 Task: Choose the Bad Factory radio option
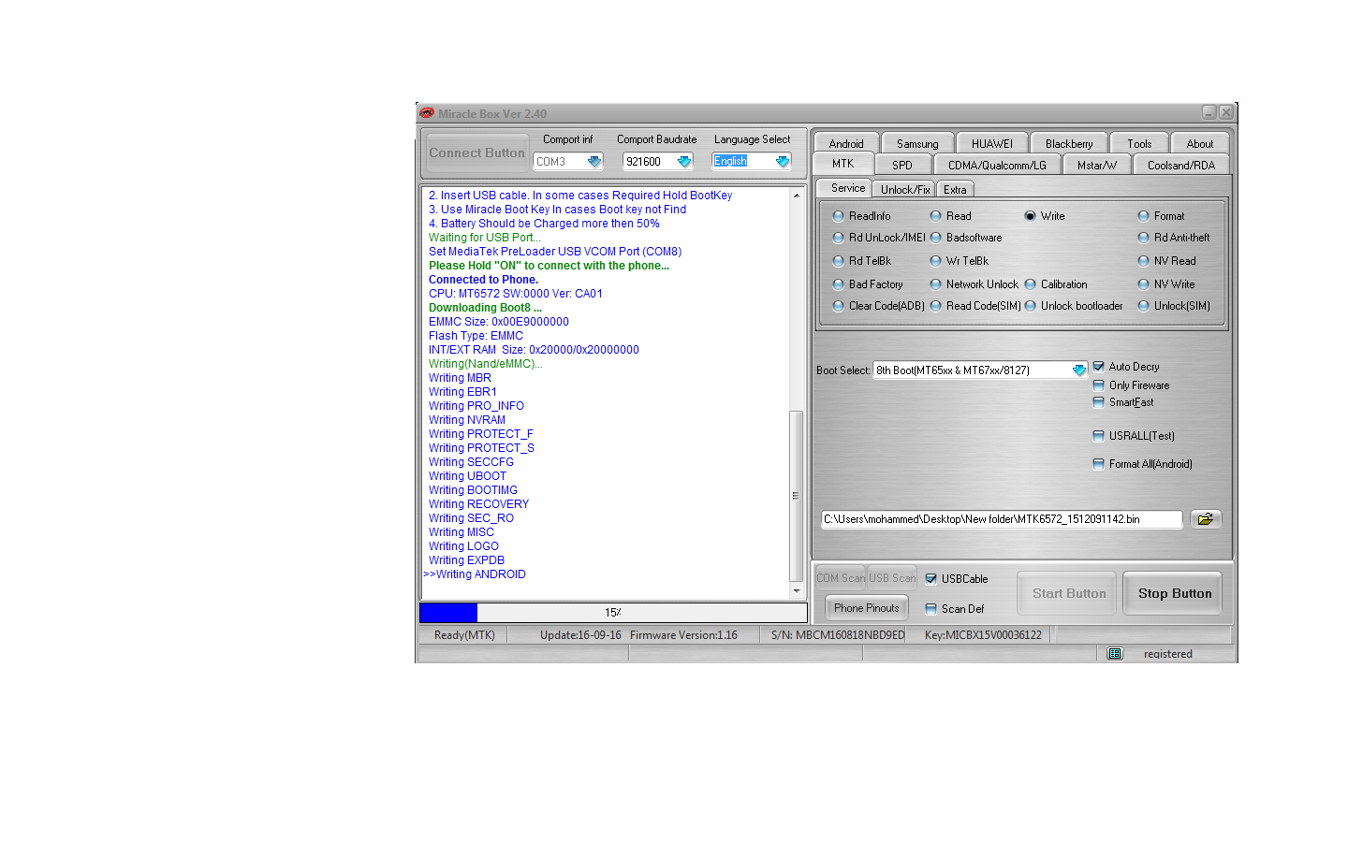pos(838,284)
